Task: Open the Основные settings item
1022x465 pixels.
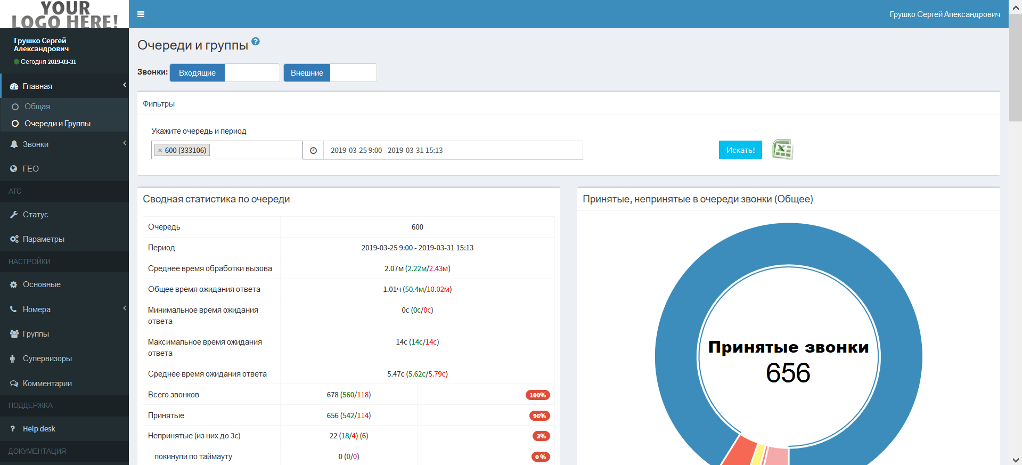Action: pyautogui.click(x=64, y=284)
